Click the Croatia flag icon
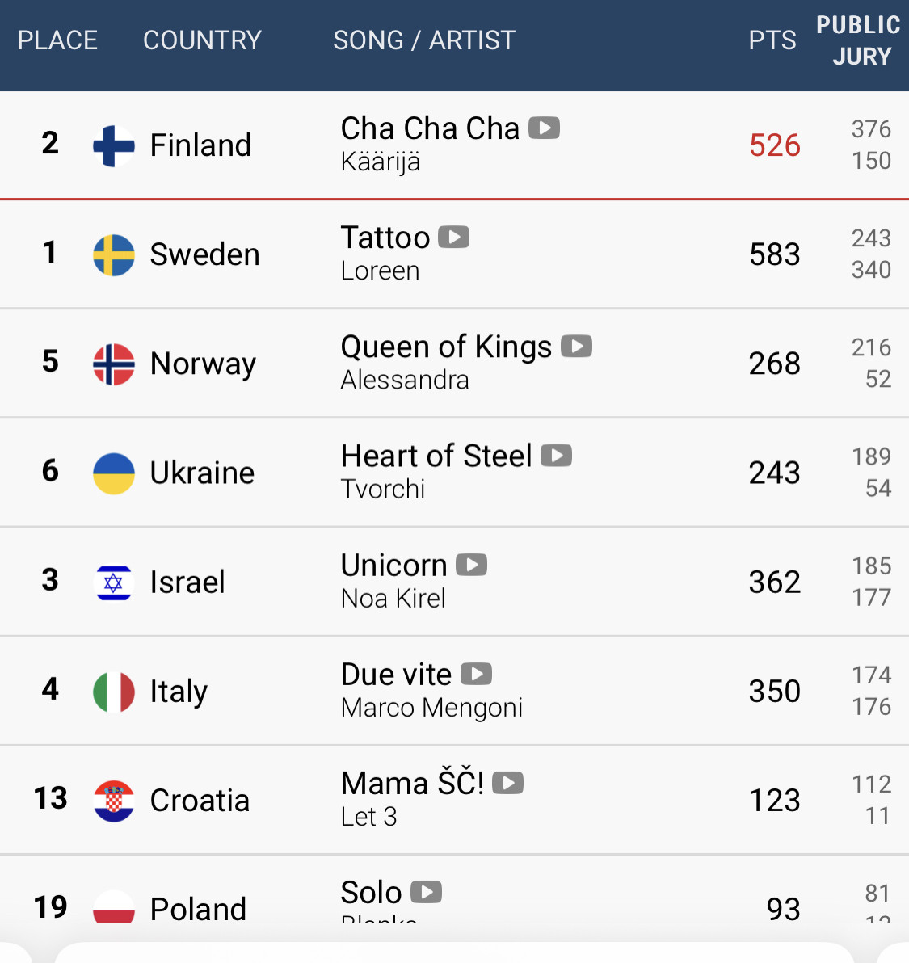 pos(114,801)
